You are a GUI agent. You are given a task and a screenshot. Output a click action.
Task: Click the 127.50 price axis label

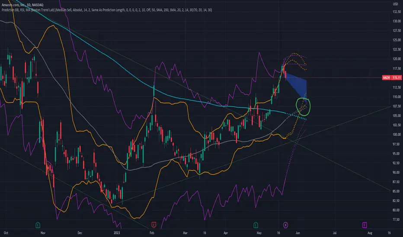coord(397,31)
